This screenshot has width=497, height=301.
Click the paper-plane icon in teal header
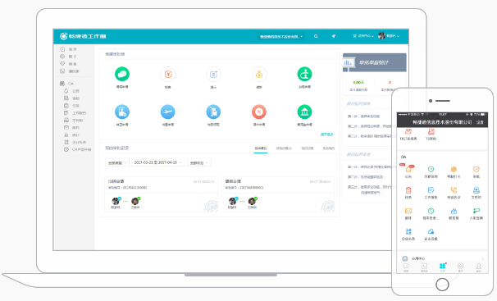334,36
